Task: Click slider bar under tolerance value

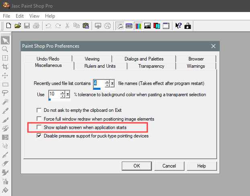Action: tap(59, 100)
